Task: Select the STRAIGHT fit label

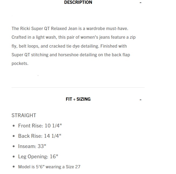Action: [x=24, y=115]
